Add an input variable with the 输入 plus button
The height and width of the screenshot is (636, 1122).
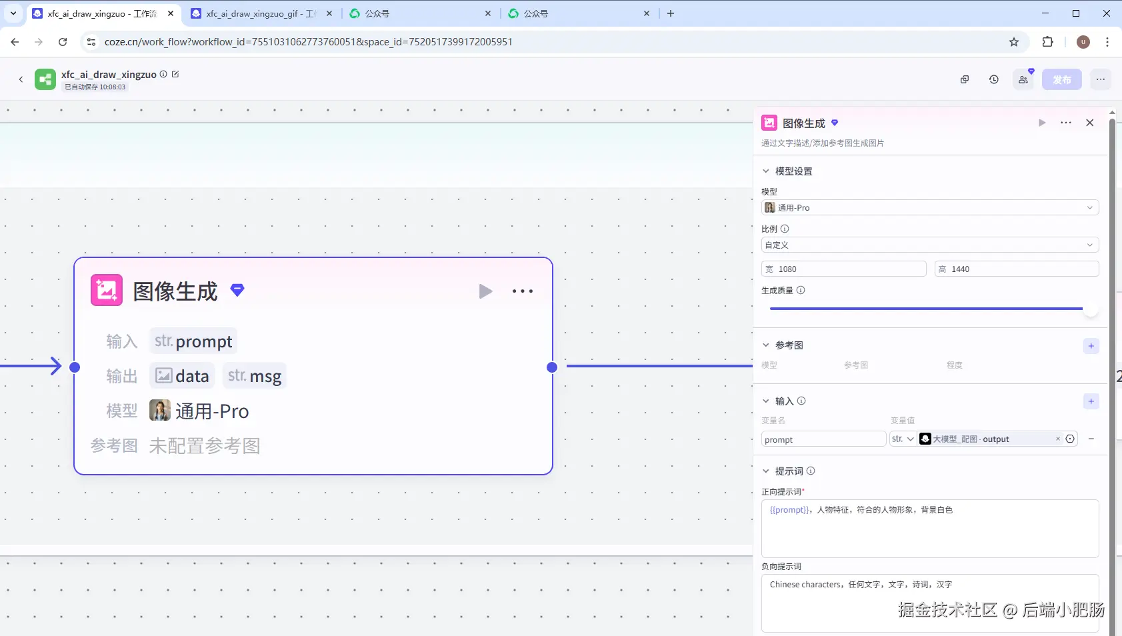click(x=1091, y=401)
